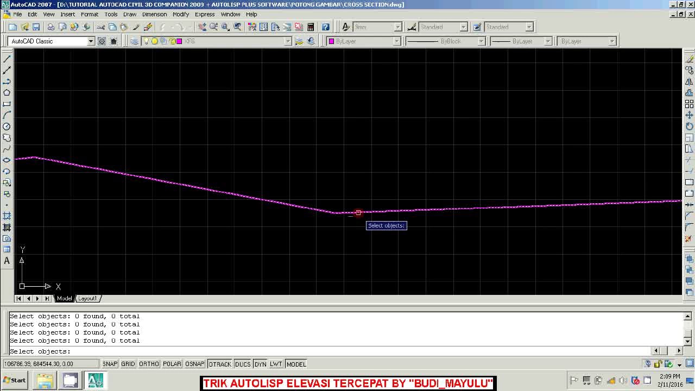Click the Save disk icon
Screen dimensions: 695x391
36,27
